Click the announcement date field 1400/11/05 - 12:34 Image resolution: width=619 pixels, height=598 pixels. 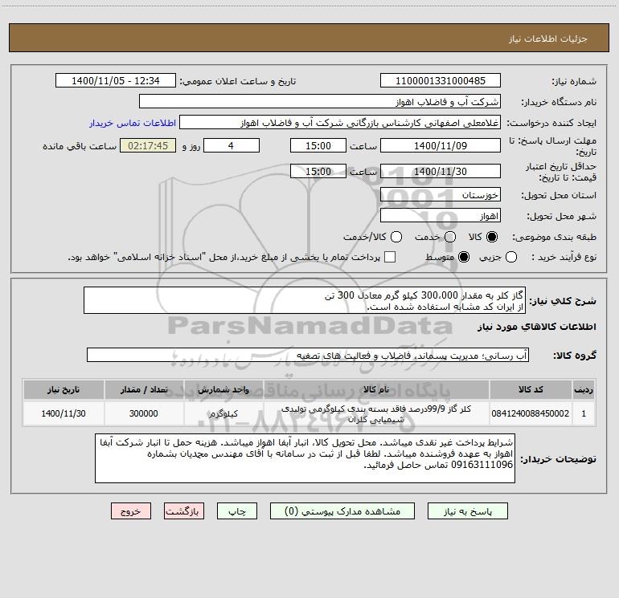coord(116,81)
